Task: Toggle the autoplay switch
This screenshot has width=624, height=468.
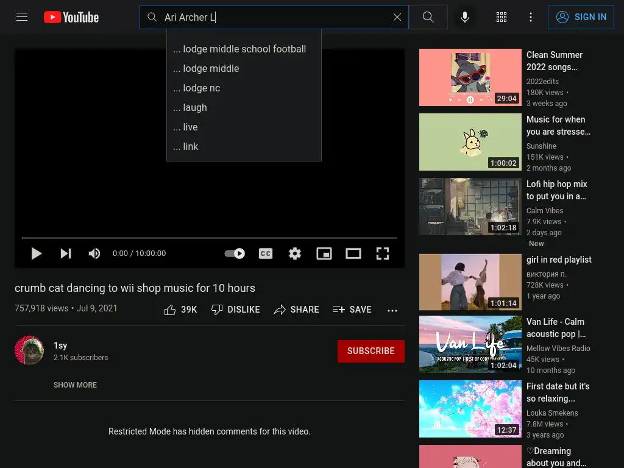Action: 235,253
